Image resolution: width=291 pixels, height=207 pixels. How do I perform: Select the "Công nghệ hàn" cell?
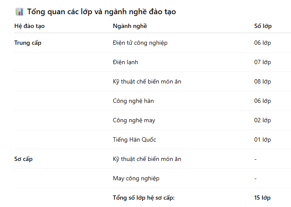pyautogui.click(x=133, y=101)
